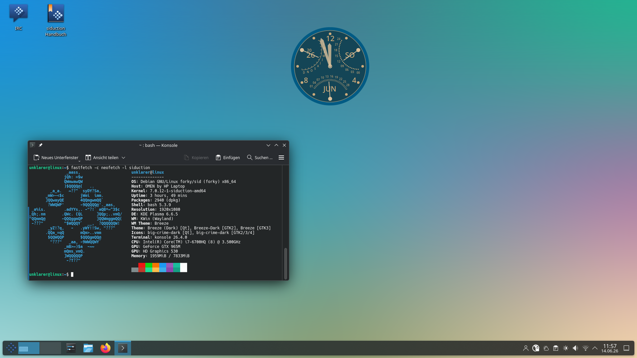Click the green color block in fastfetch output
The width and height of the screenshot is (637, 358).
(149, 268)
